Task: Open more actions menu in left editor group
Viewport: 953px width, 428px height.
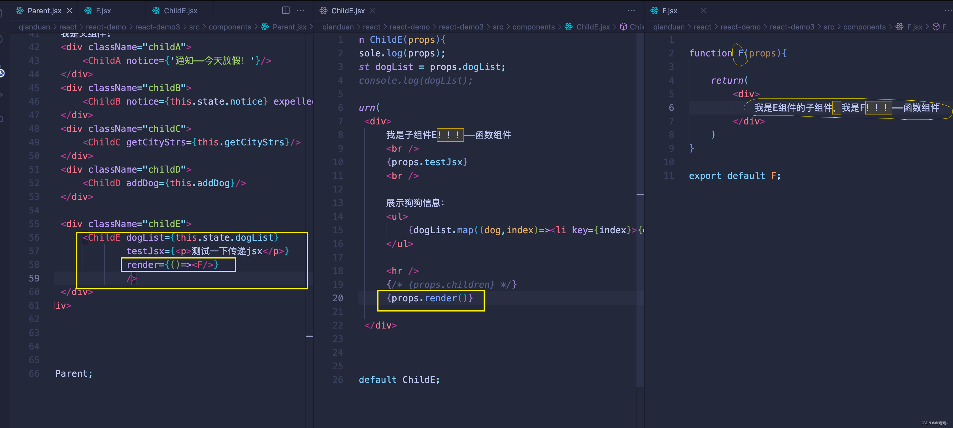Action: tap(300, 10)
